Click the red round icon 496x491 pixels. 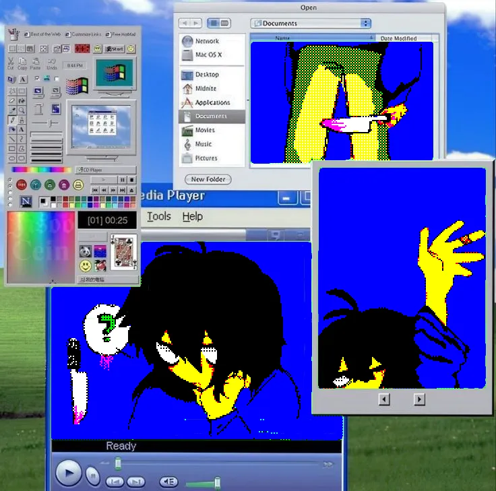(22, 185)
